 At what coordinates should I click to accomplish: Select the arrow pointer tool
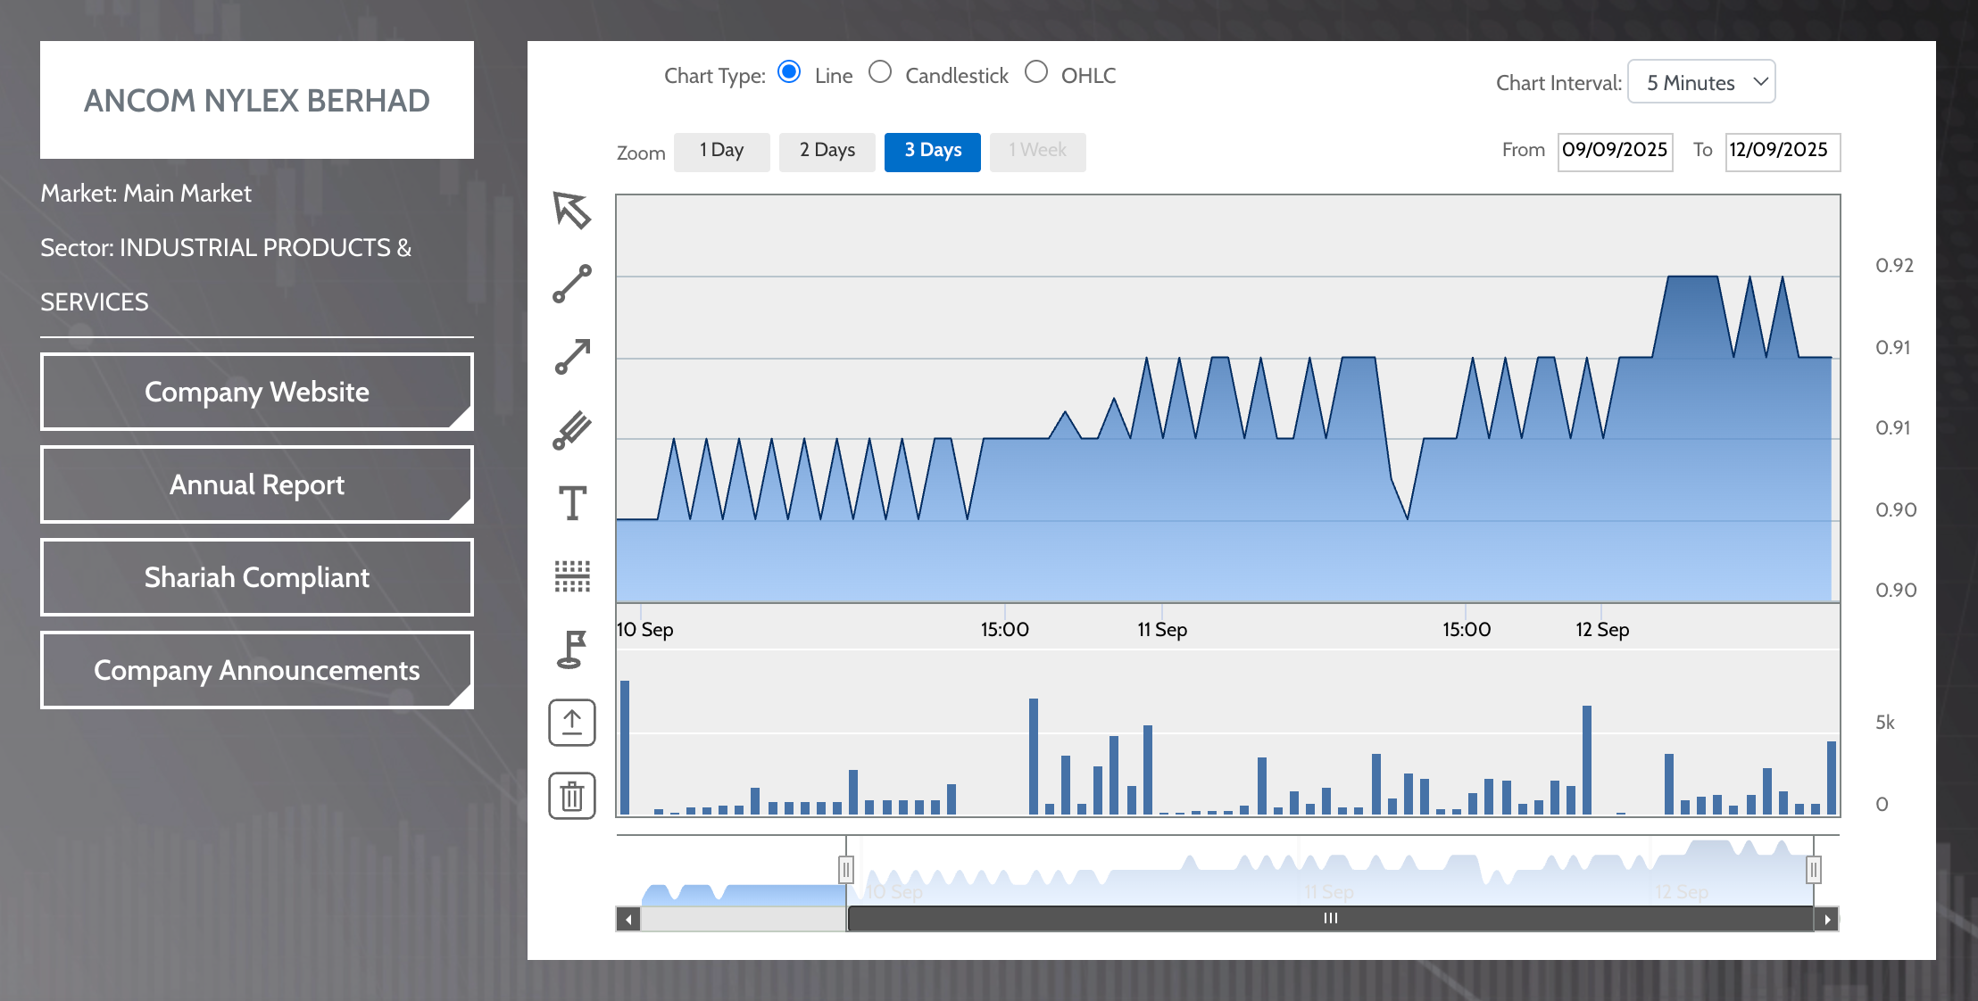point(572,211)
